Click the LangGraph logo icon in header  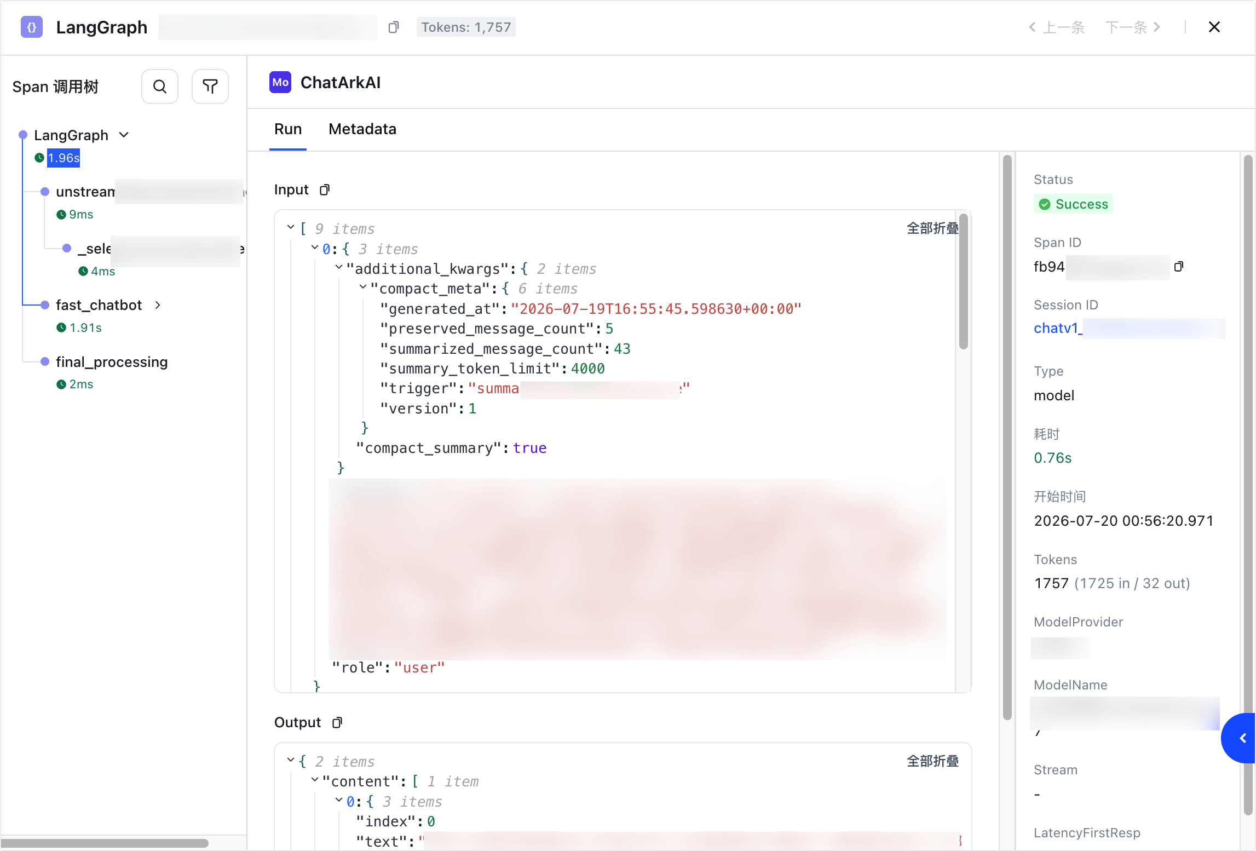(32, 27)
